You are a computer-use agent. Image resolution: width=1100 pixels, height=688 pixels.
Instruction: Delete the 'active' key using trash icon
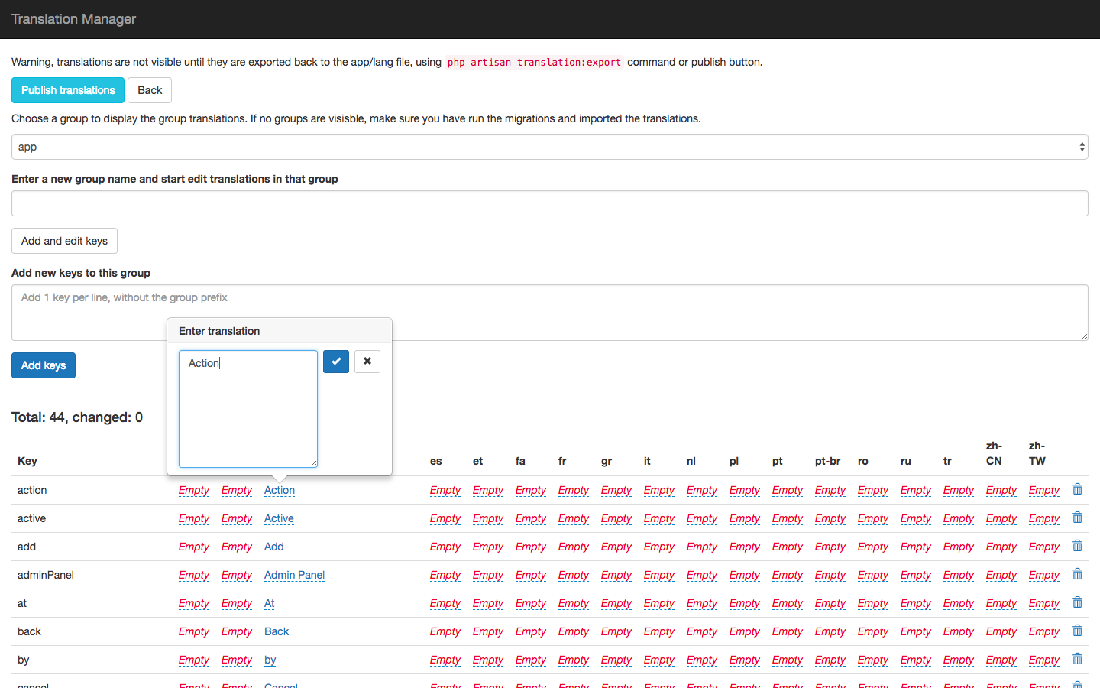pyautogui.click(x=1077, y=518)
